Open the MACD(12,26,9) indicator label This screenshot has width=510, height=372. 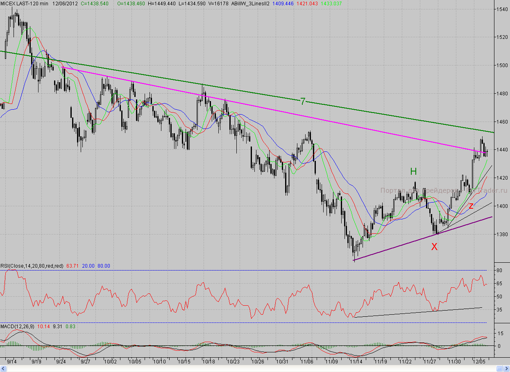(18, 326)
